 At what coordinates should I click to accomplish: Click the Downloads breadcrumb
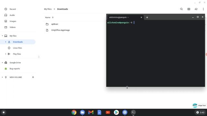(62, 9)
